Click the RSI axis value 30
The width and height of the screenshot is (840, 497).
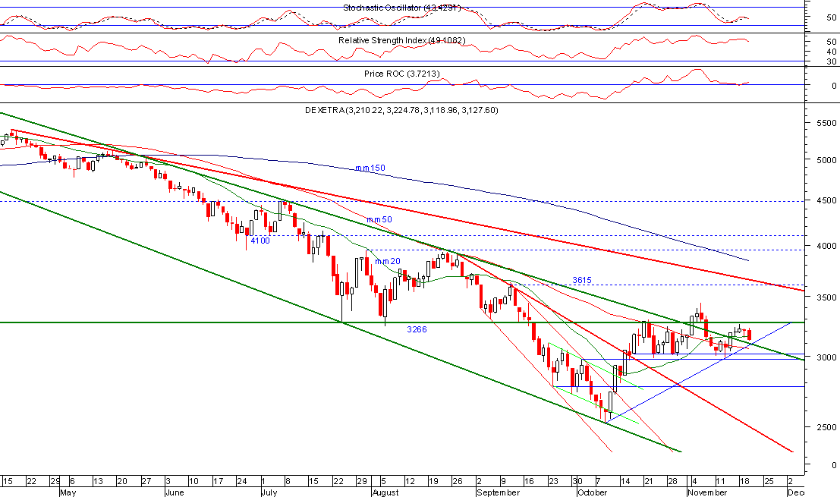pyautogui.click(x=832, y=62)
